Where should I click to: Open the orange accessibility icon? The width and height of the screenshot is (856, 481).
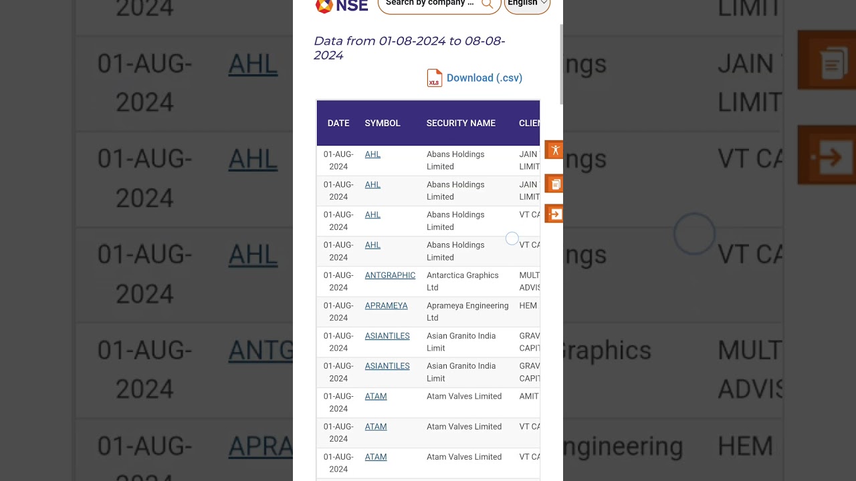pos(554,150)
